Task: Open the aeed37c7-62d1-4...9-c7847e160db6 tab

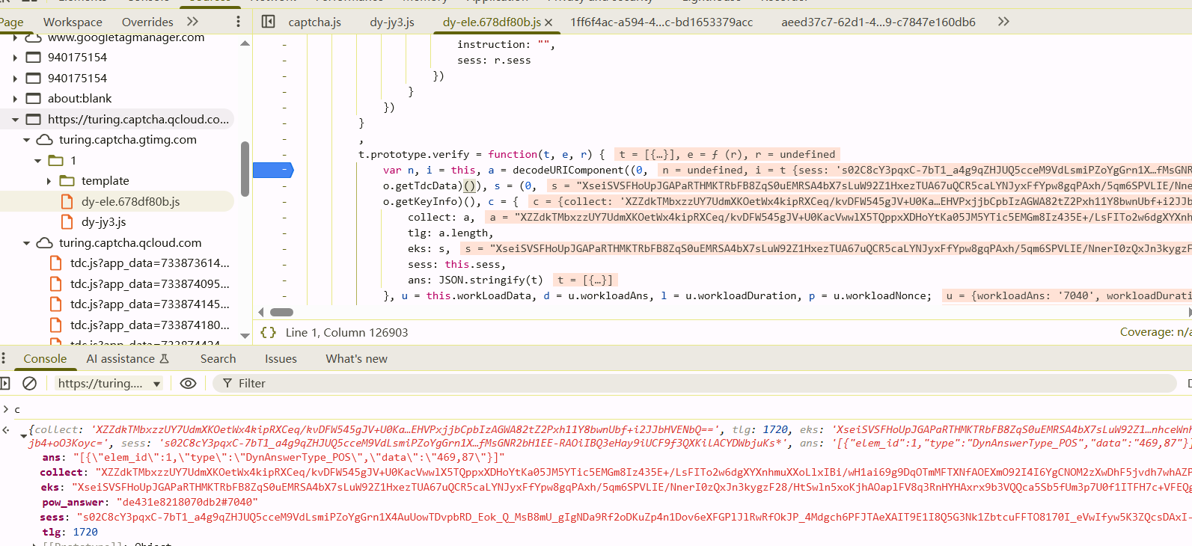Action: [x=878, y=22]
